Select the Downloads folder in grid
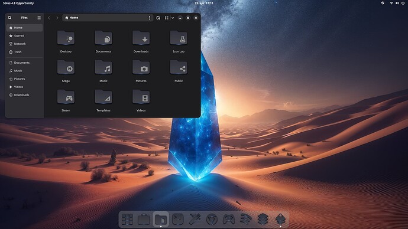Screen dimensions: 408x229 141,38
